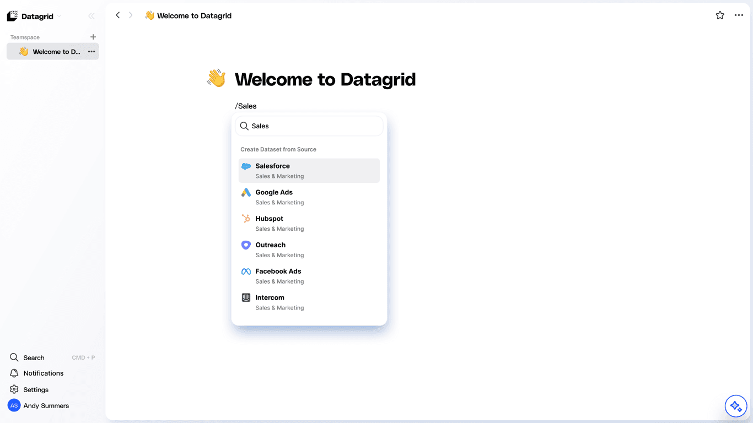The width and height of the screenshot is (753, 423).
Task: Open options for Welcome to Datagrid page
Action: tap(92, 52)
